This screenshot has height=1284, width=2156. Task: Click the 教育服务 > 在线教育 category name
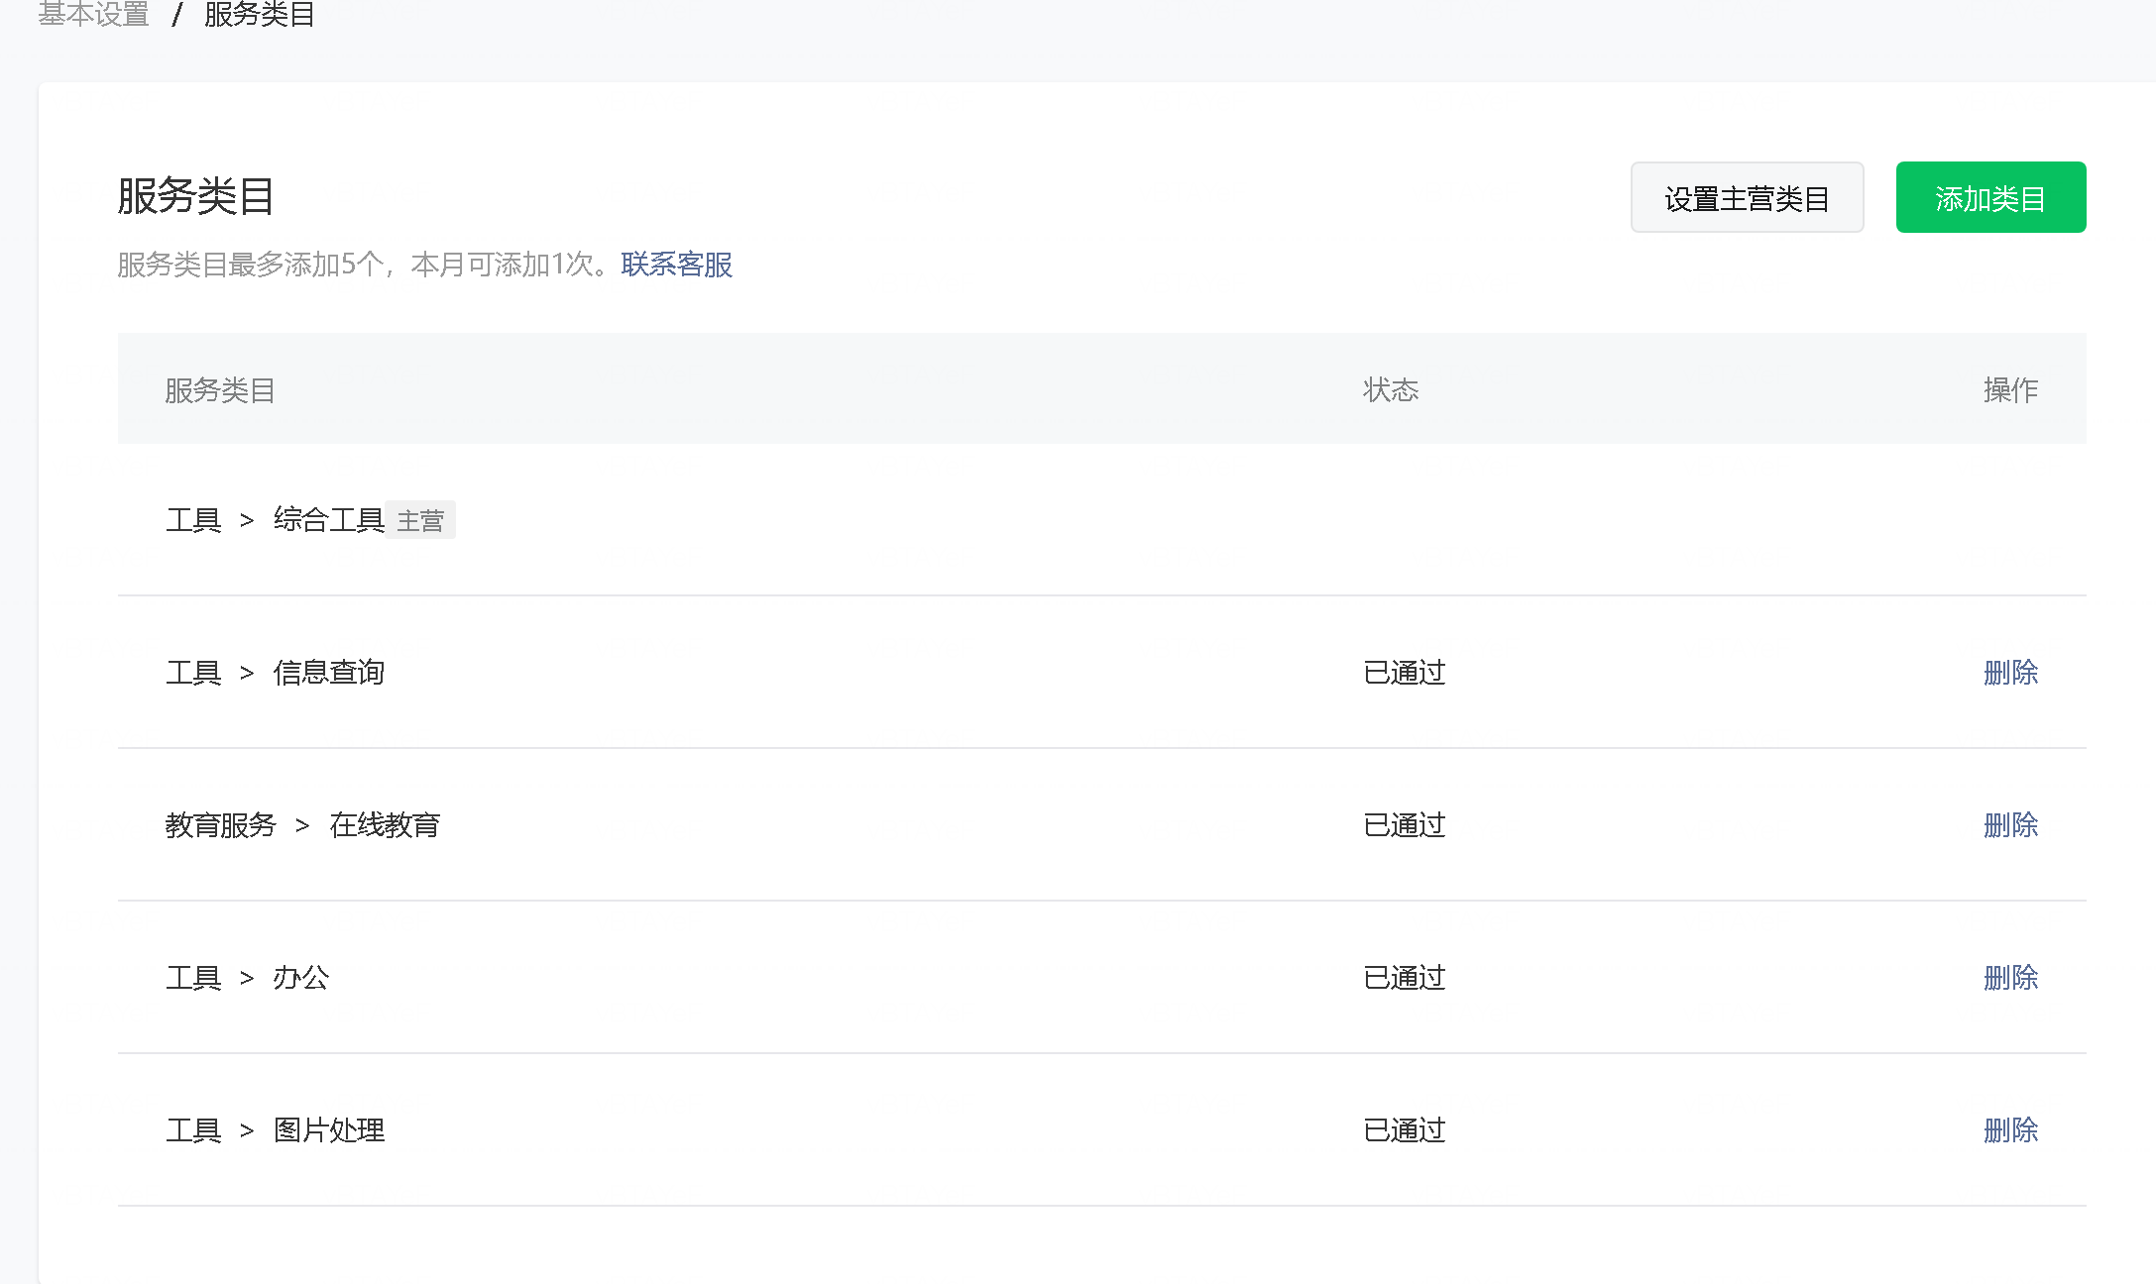pos(302,825)
